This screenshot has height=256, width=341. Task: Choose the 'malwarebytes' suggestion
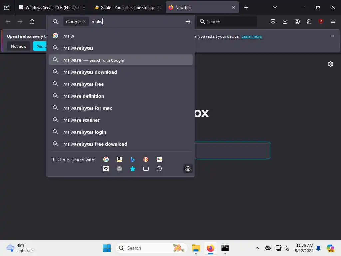[x=121, y=48]
